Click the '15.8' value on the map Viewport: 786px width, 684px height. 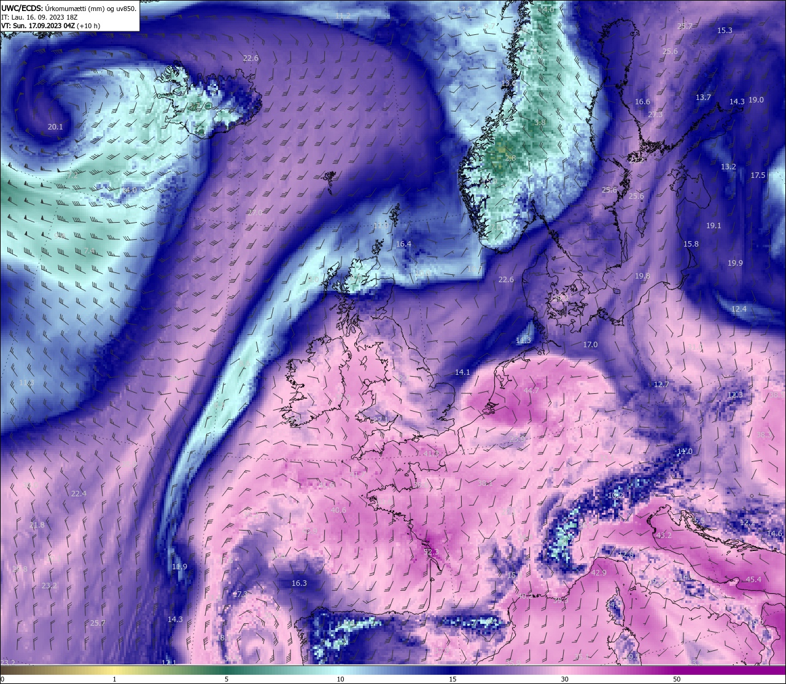click(691, 244)
